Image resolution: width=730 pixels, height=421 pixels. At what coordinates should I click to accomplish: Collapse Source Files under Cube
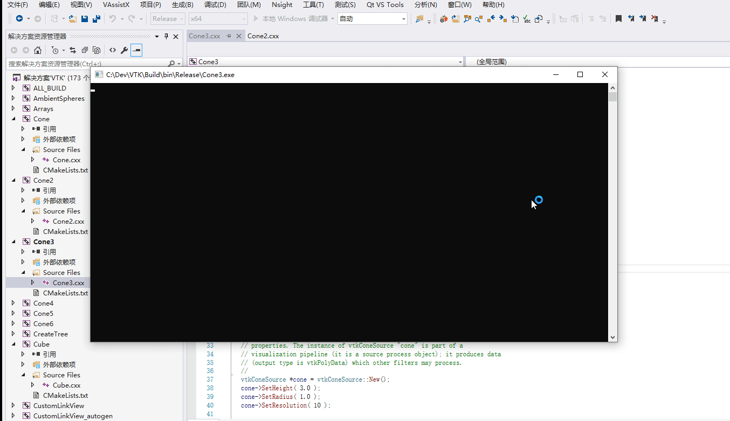coord(23,375)
